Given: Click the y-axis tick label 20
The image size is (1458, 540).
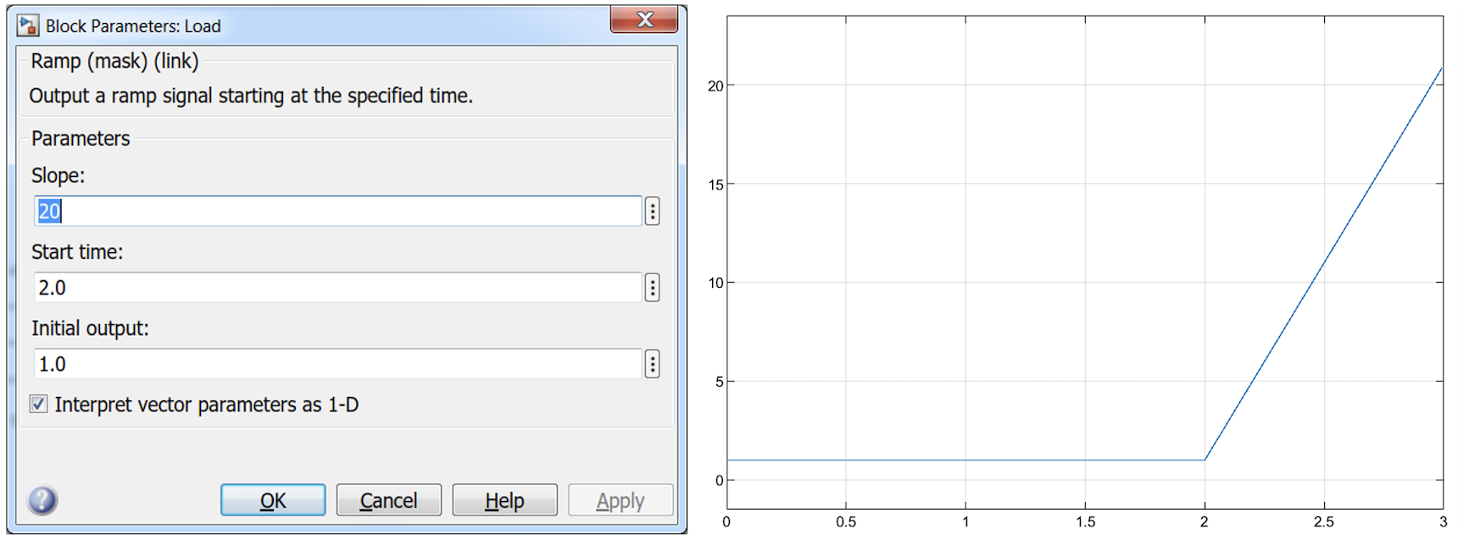Looking at the screenshot, I should pyautogui.click(x=715, y=86).
